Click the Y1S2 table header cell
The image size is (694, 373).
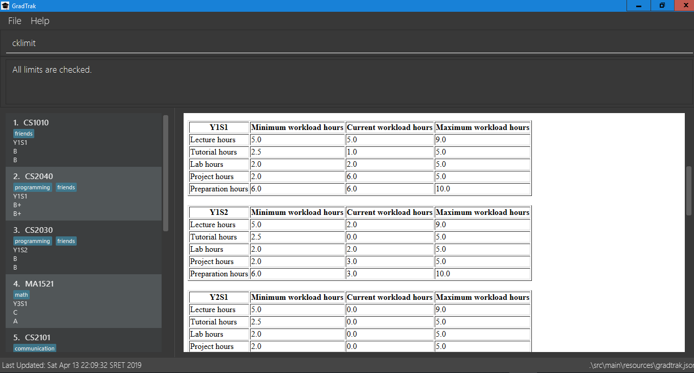click(219, 212)
